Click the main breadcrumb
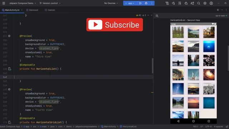Viewport: 229px width, 129px height. (x=43, y=126)
